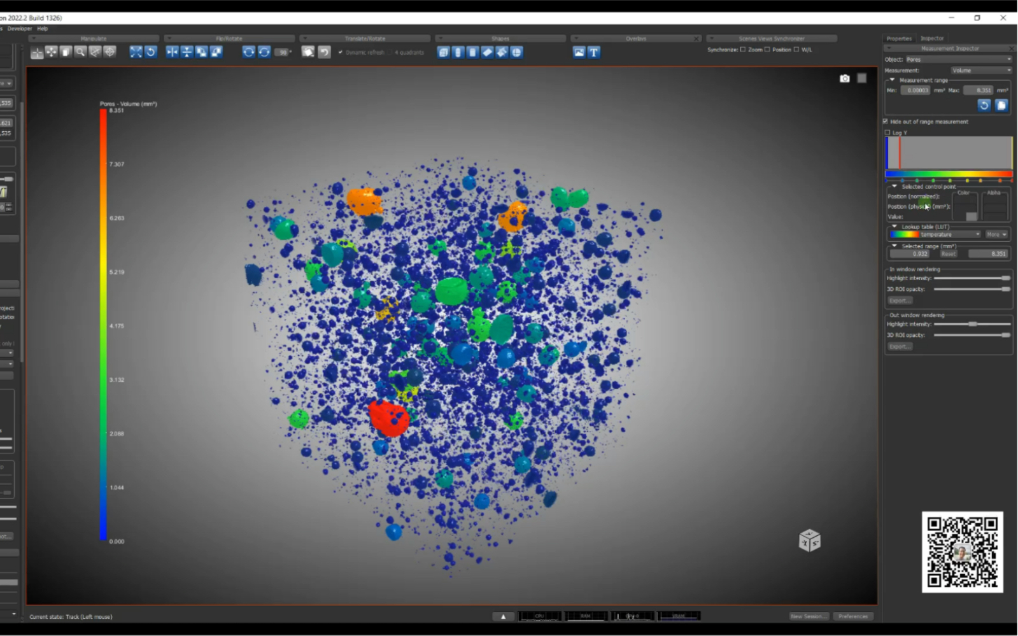Click Export under Out window rendering

click(900, 346)
